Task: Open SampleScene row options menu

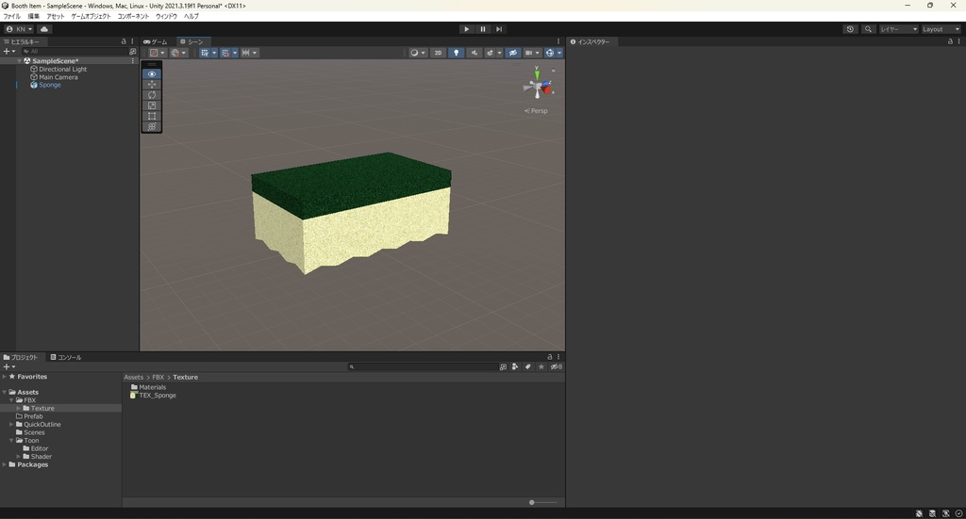Action: 132,61
